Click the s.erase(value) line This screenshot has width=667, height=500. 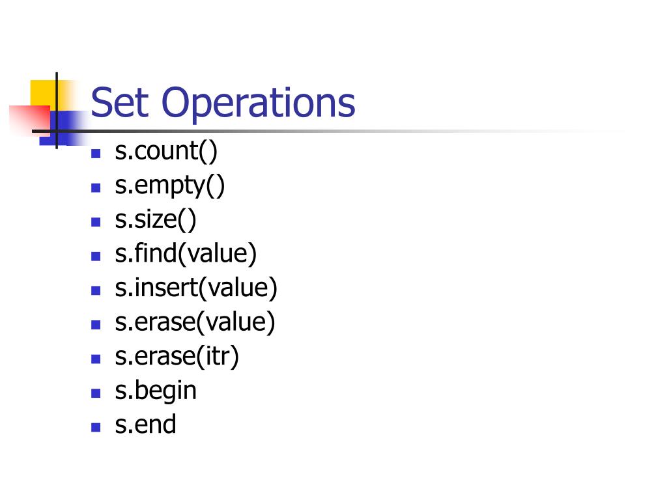[x=195, y=322]
